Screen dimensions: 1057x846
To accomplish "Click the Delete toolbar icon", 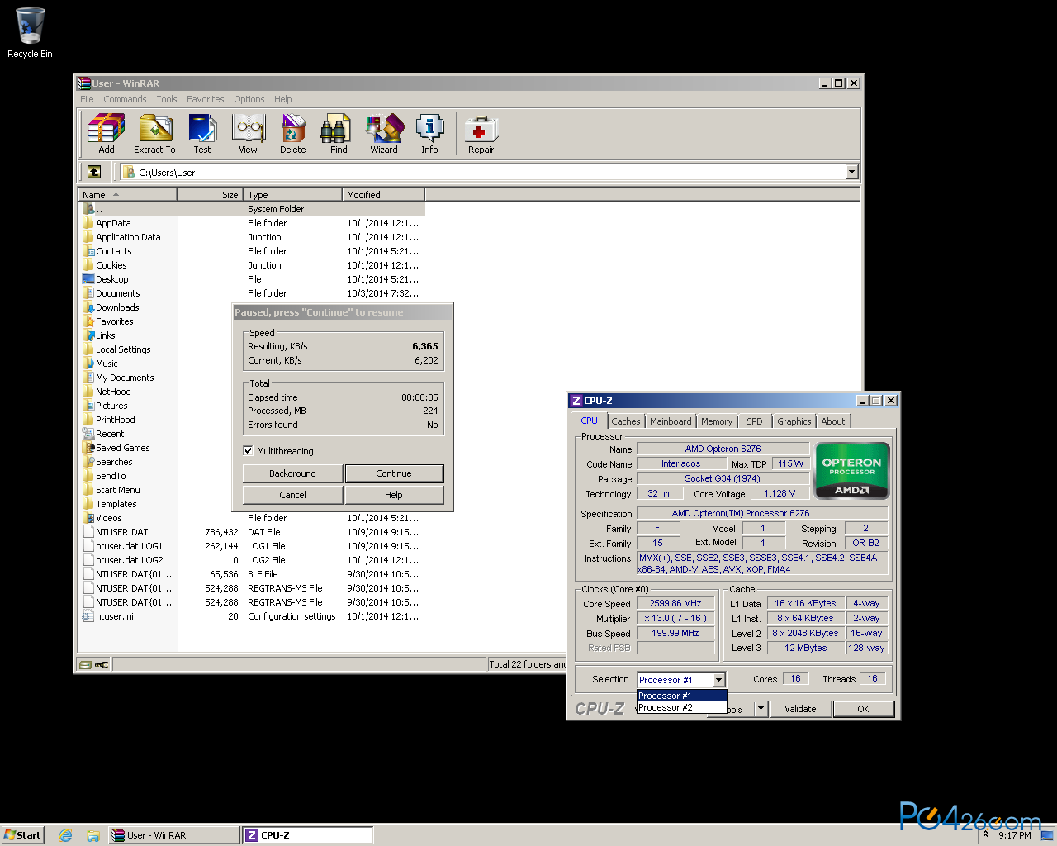I will pos(293,134).
